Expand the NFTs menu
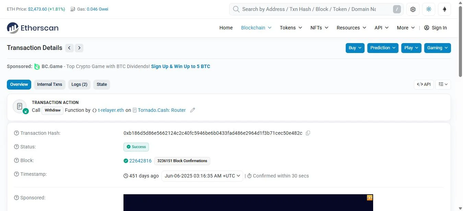 click(319, 28)
